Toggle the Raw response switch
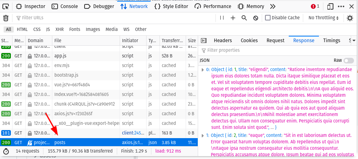 [x=349, y=60]
